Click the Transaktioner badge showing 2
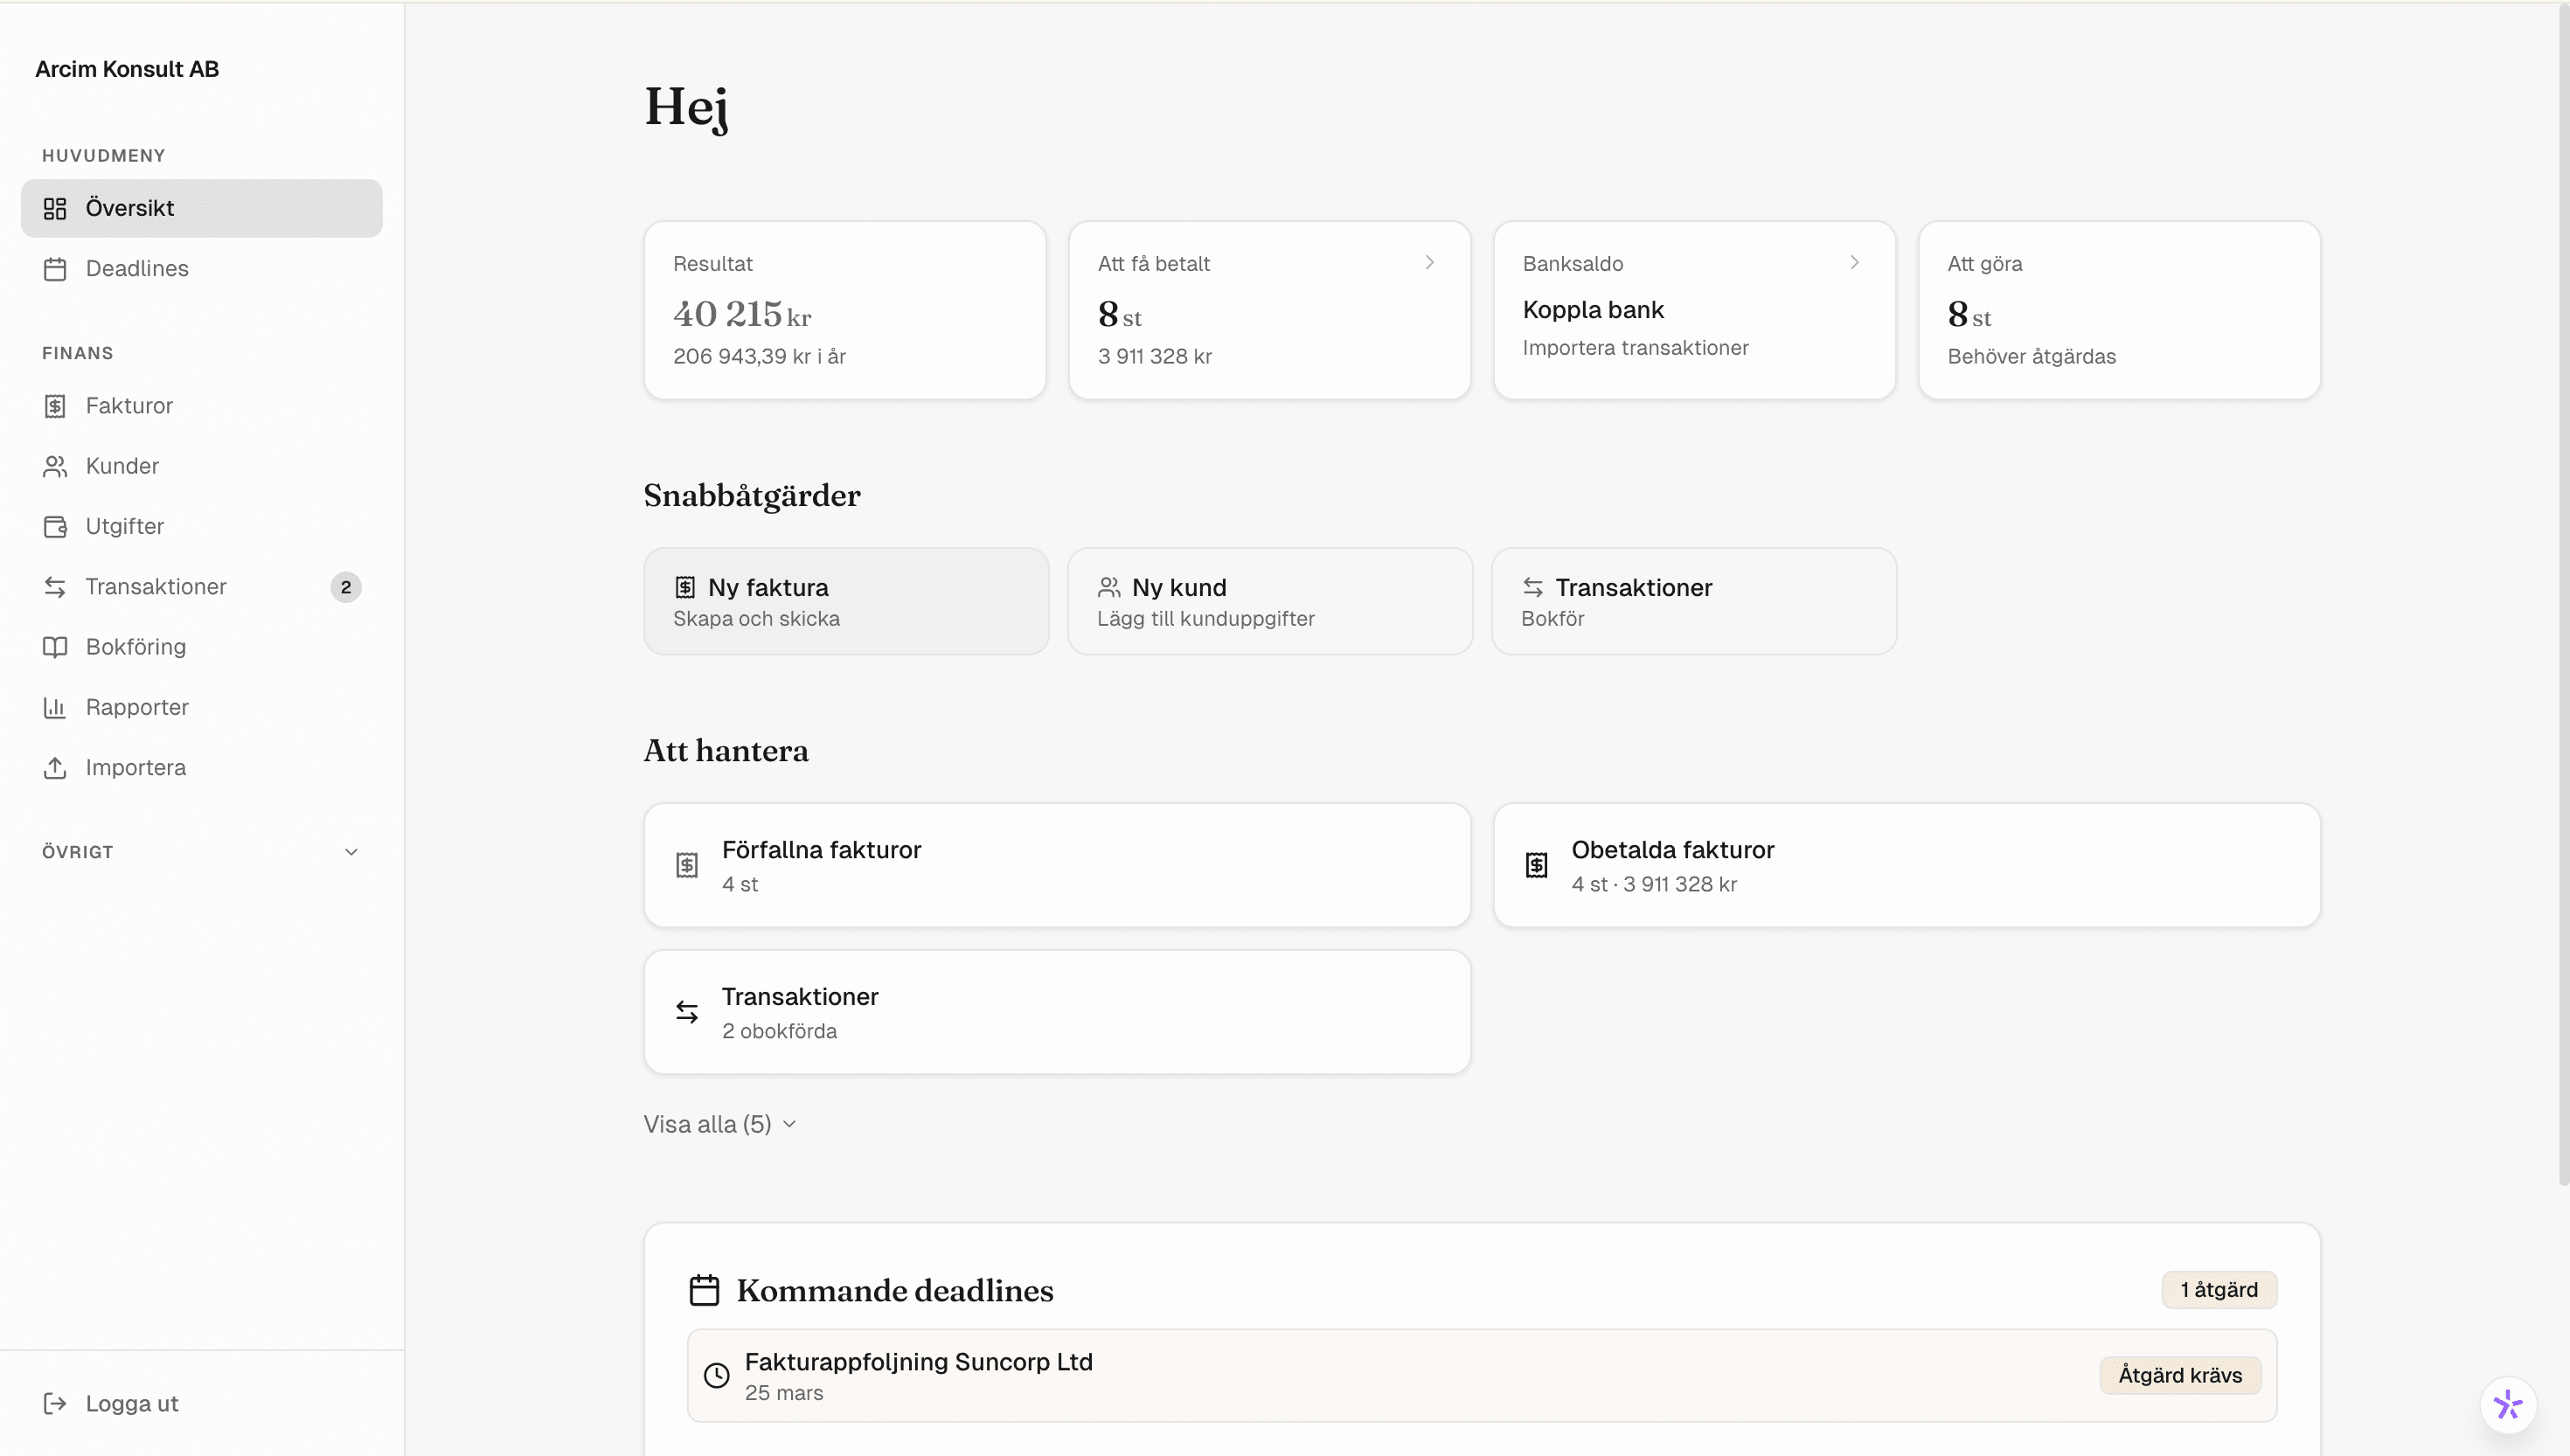The height and width of the screenshot is (1456, 2570). tap(345, 587)
